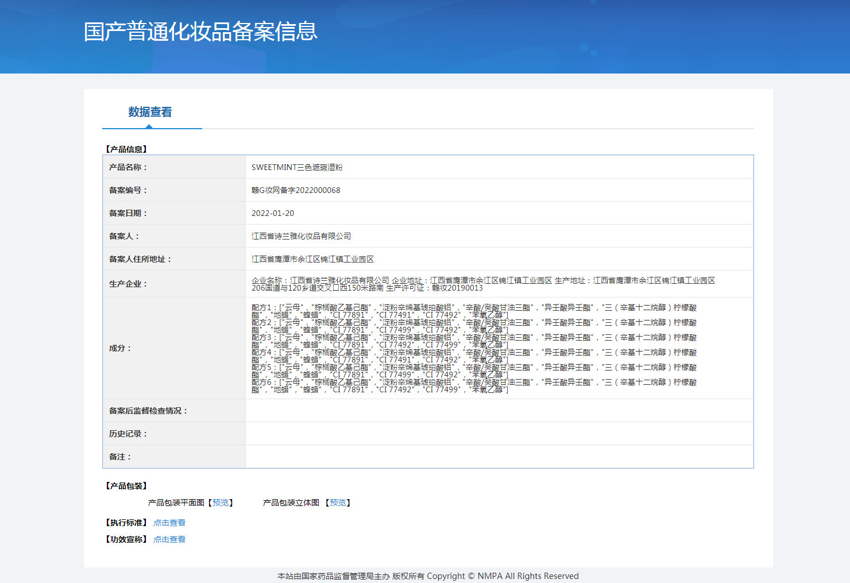850x583 pixels.
Task: Click the 【产品包装】 section heading
Action: tap(126, 486)
